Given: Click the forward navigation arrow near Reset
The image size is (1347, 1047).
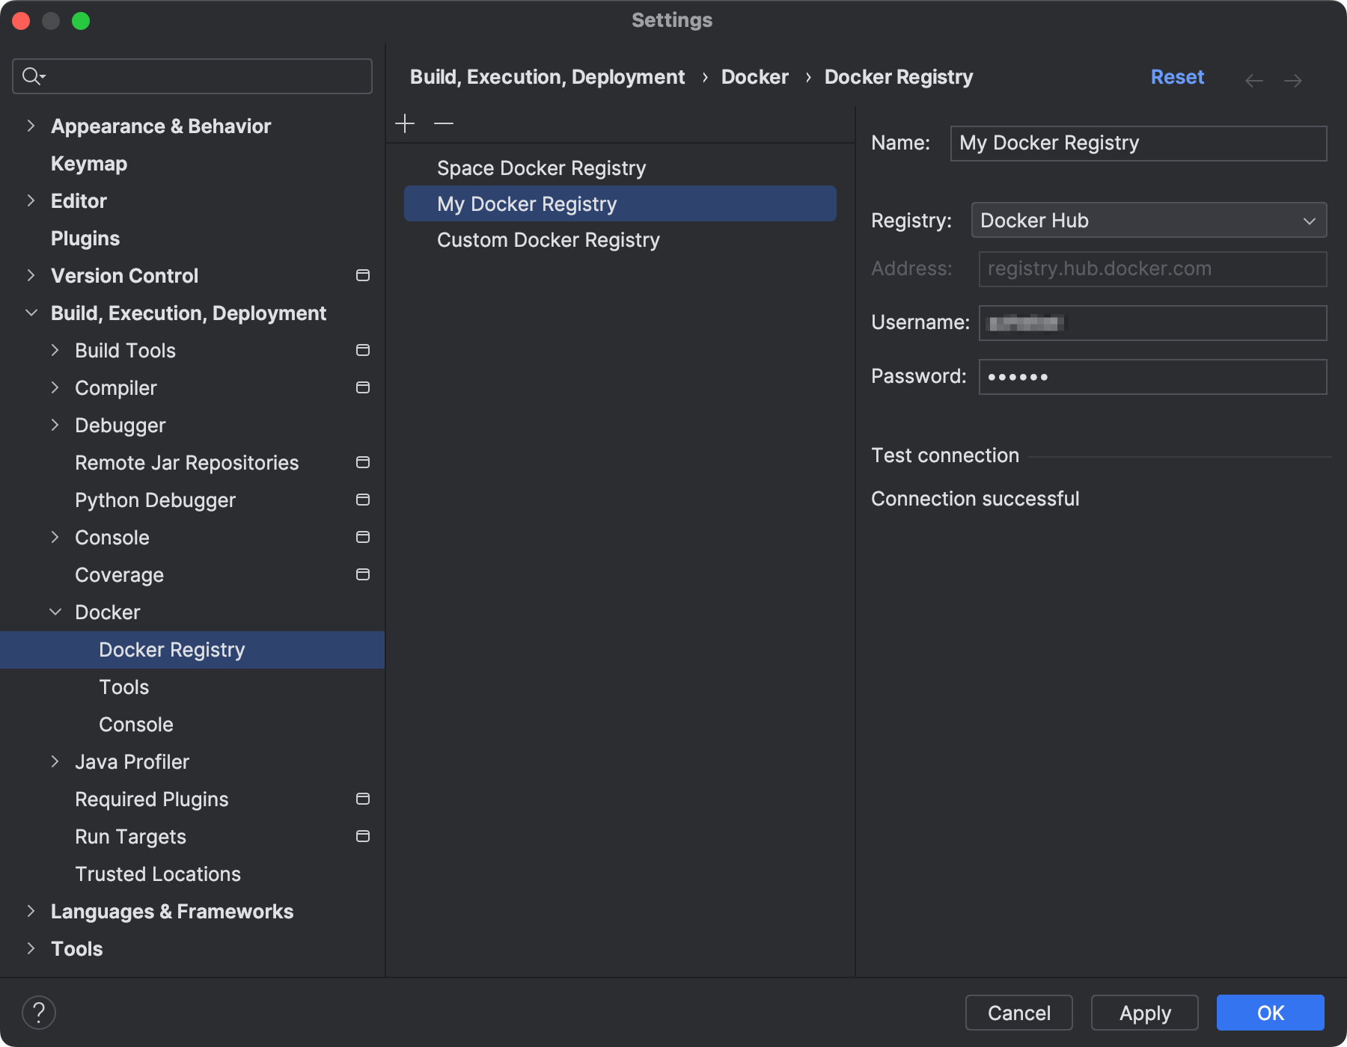Looking at the screenshot, I should pos(1293,80).
